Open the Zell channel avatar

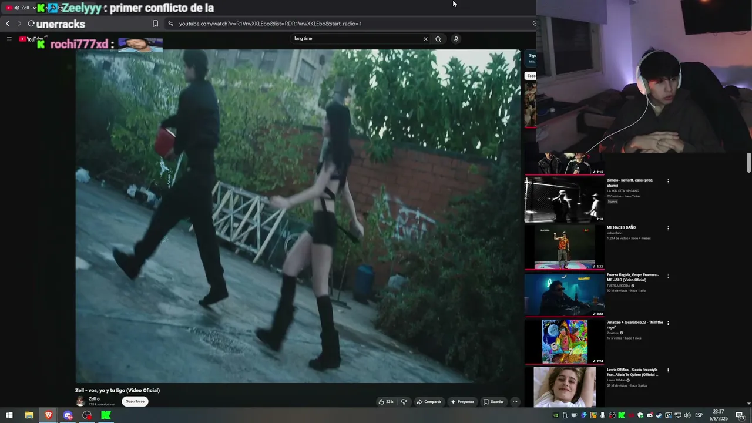[80, 401]
